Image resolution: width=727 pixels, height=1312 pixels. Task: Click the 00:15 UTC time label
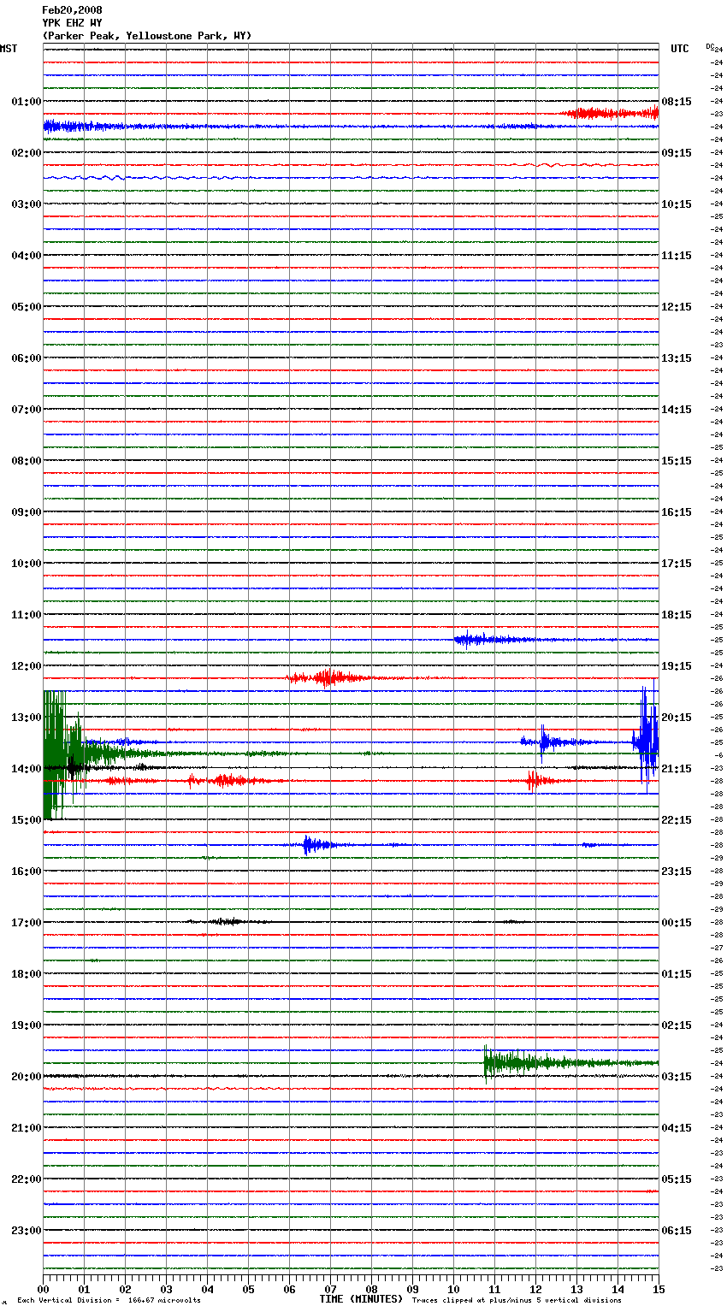click(677, 923)
